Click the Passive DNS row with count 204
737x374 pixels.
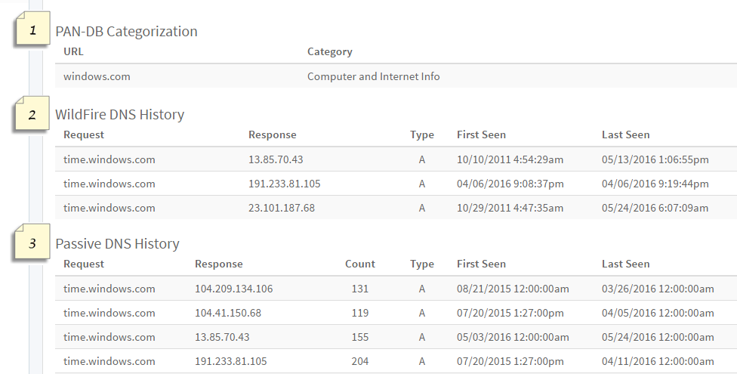point(359,361)
